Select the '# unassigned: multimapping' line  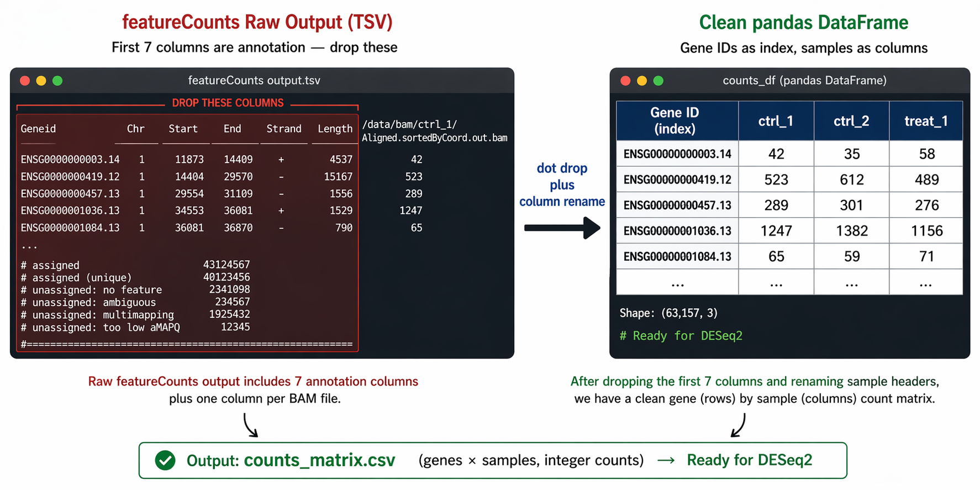pos(135,315)
